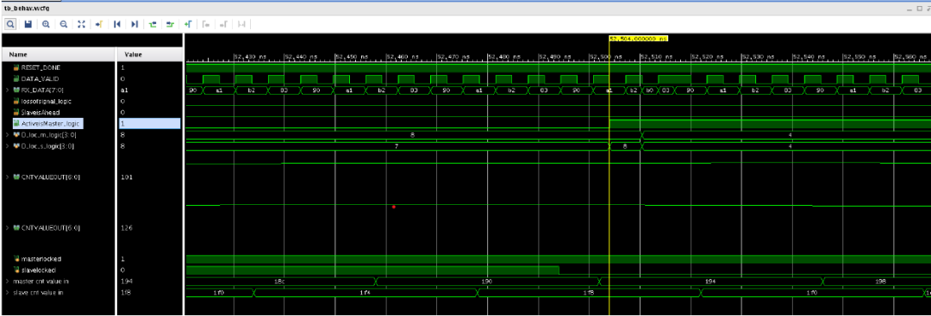This screenshot has height=316, width=931.
Task: Jump to the waveform start time
Action: tap(117, 24)
